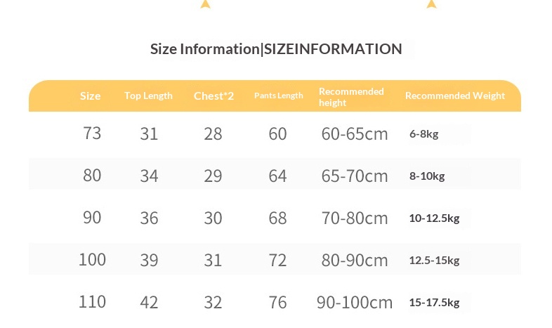Image resolution: width=552 pixels, height=328 pixels.
Task: Select the 8-10kg weight cell
Action: click(x=427, y=176)
